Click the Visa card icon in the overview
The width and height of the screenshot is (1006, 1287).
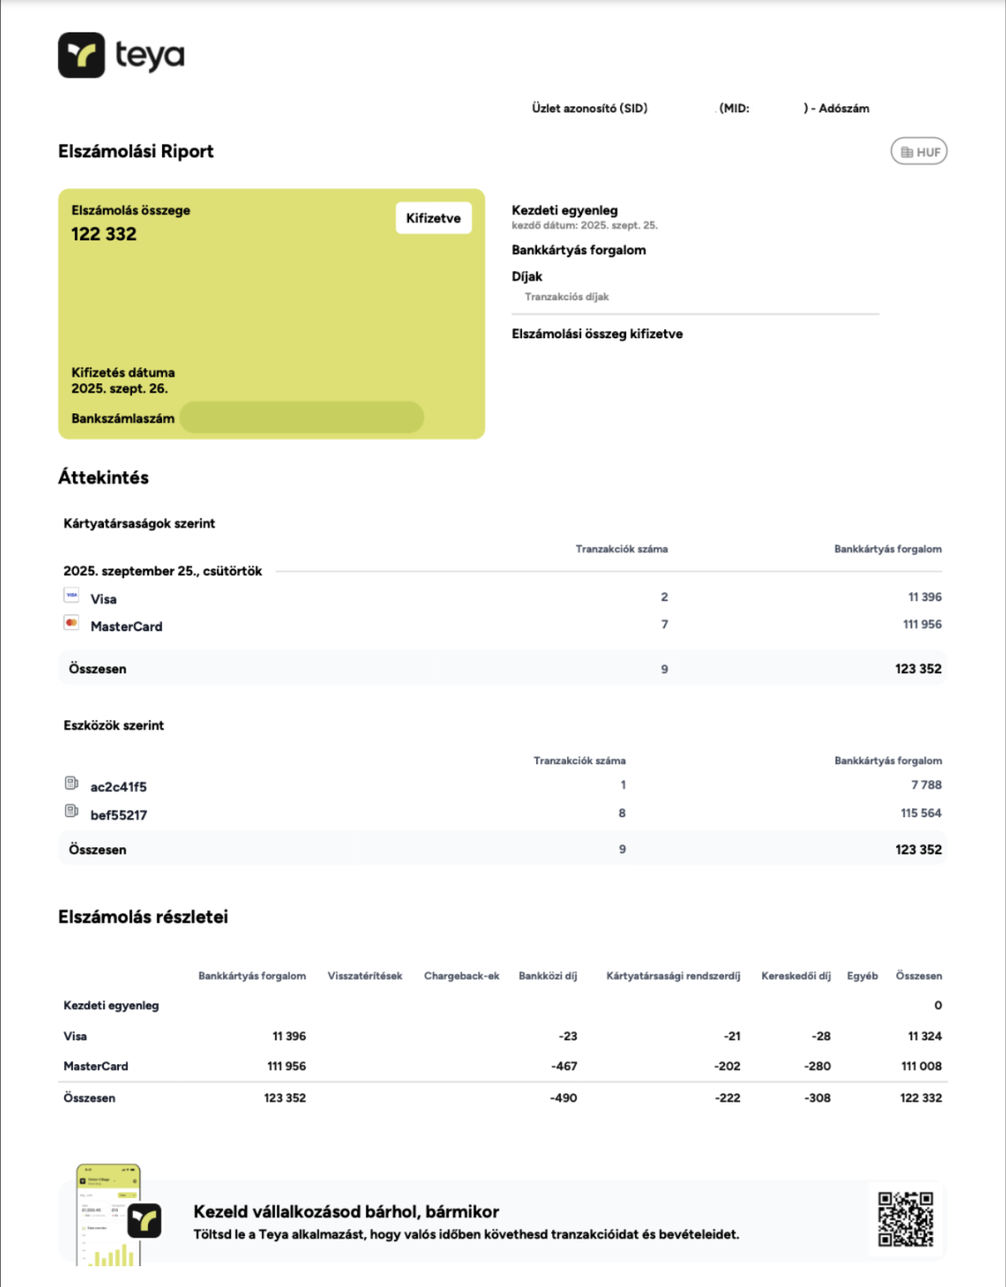72,595
